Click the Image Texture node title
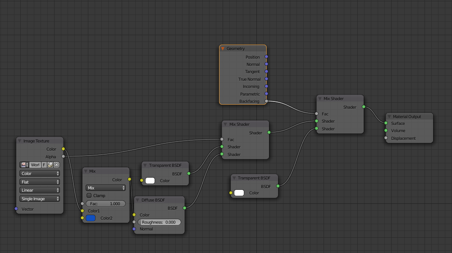The image size is (452, 253). point(37,141)
